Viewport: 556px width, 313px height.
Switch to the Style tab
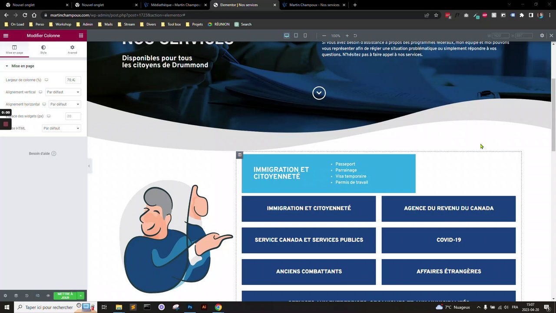[43, 50]
